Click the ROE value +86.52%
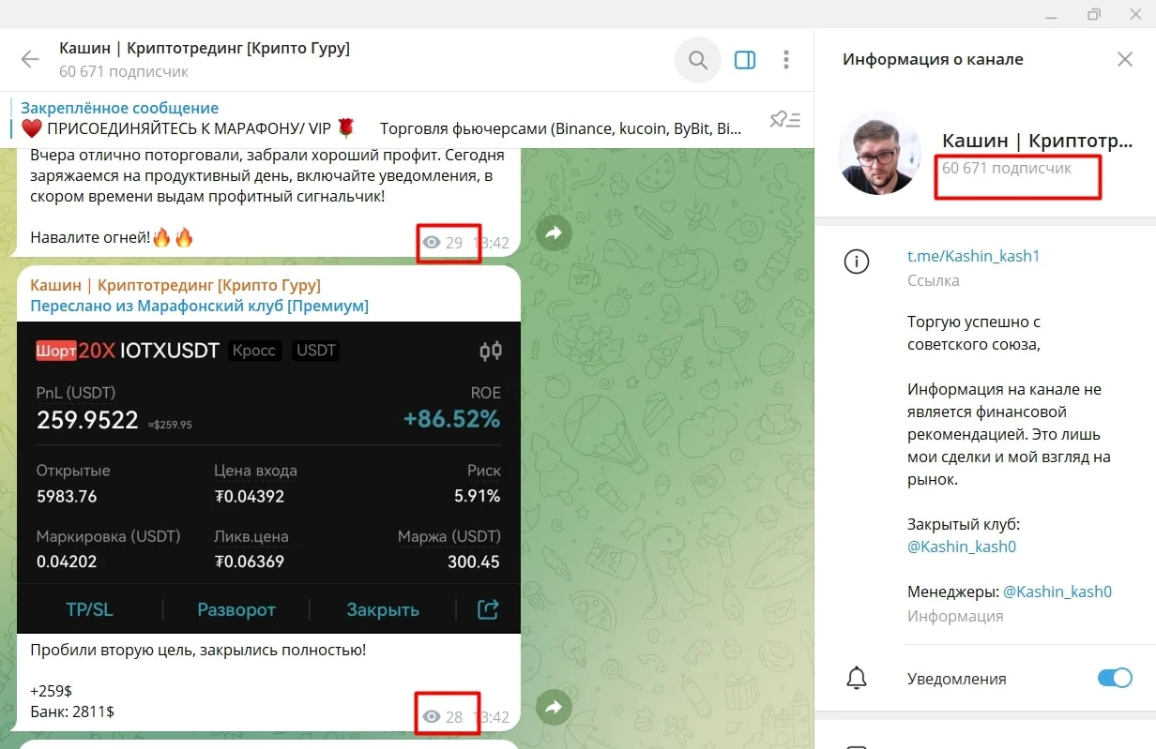The height and width of the screenshot is (749, 1156). point(451,419)
